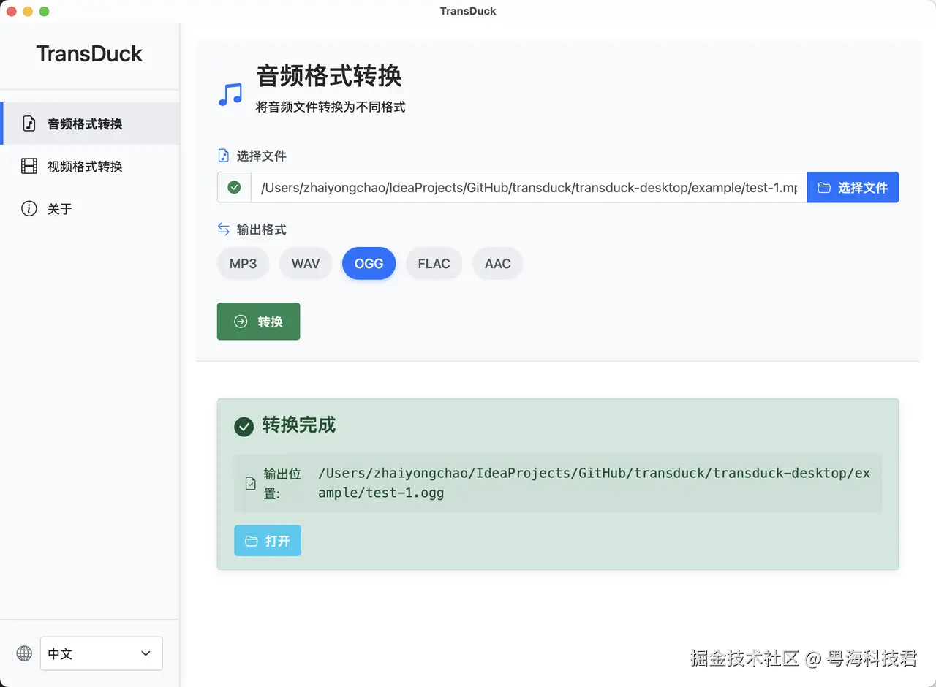Open the 音频格式转换 sidebar item
Image resolution: width=936 pixels, height=687 pixels.
coord(91,124)
